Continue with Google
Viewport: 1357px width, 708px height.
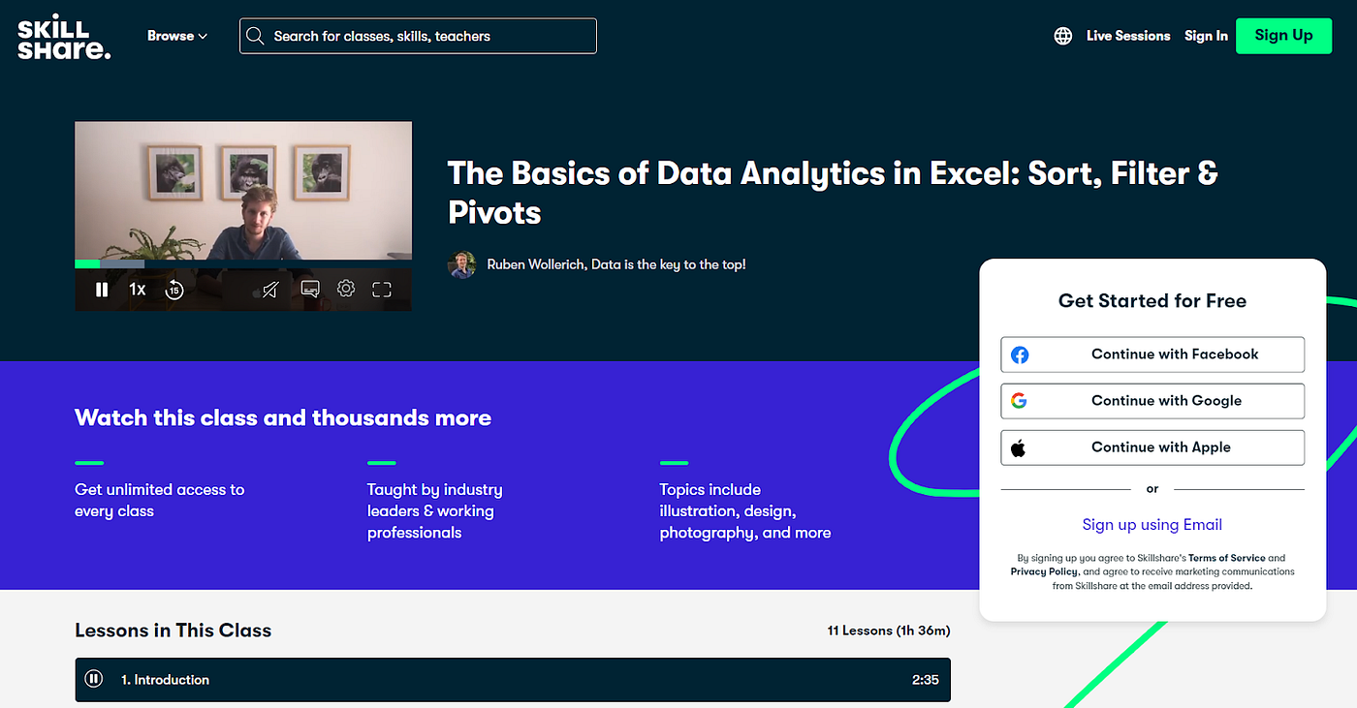(x=1152, y=401)
